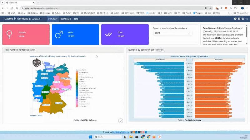
Task: Click the Uzbeks in Germany title
Action: point(16,19)
